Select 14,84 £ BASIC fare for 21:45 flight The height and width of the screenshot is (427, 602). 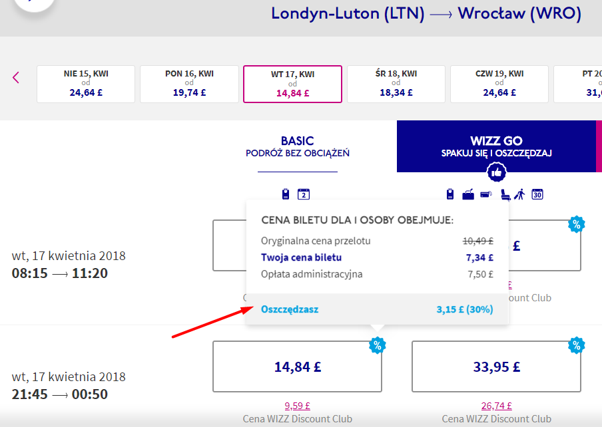297,366
